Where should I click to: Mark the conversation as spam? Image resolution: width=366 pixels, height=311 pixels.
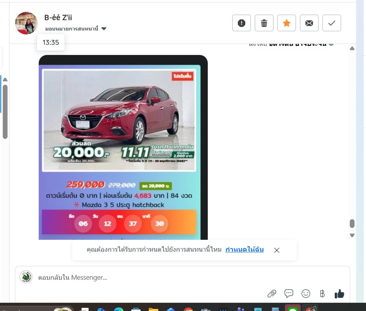click(241, 23)
